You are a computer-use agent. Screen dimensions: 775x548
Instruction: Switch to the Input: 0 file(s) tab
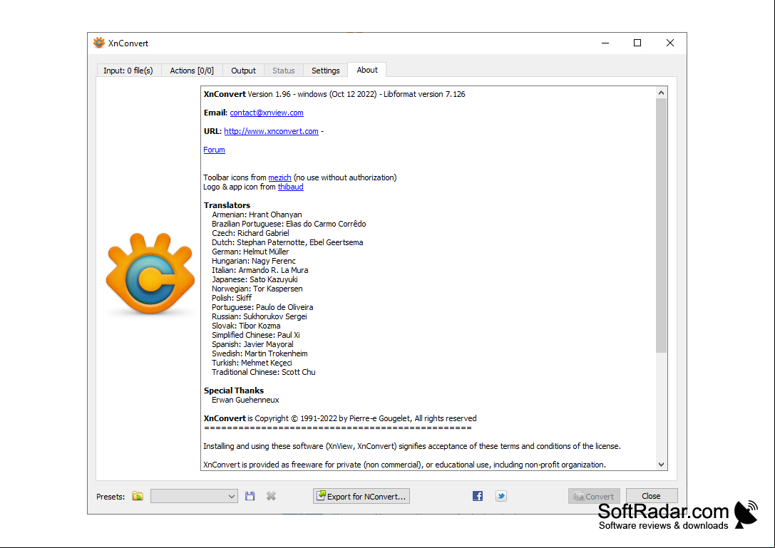(x=128, y=71)
